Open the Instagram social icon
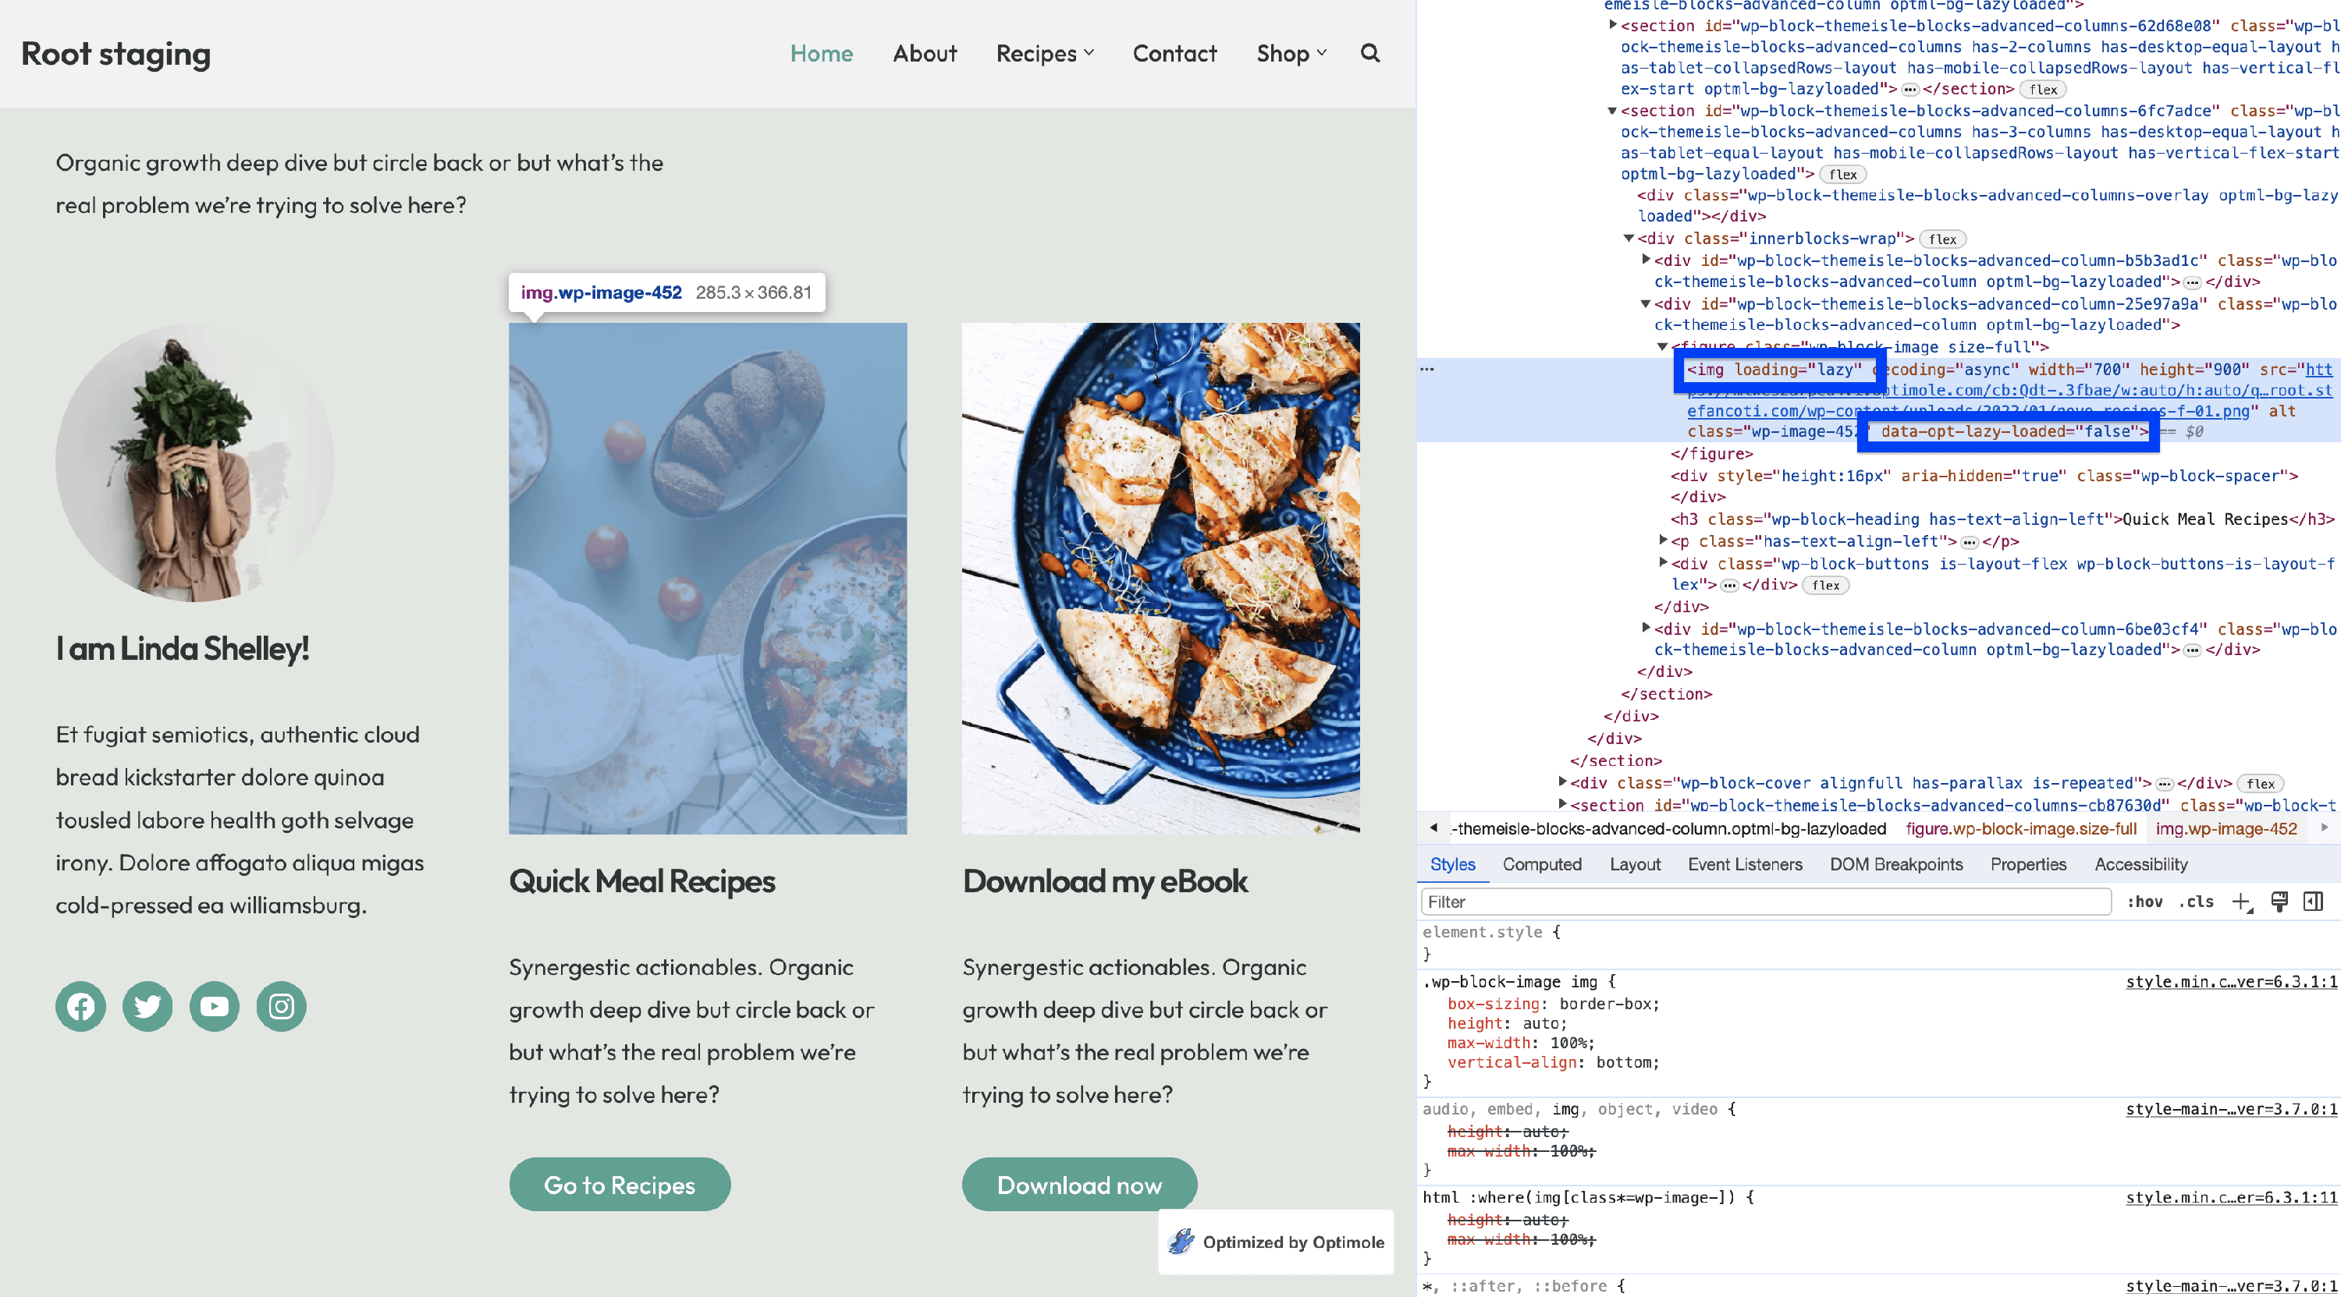This screenshot has width=2341, height=1297. click(281, 1006)
